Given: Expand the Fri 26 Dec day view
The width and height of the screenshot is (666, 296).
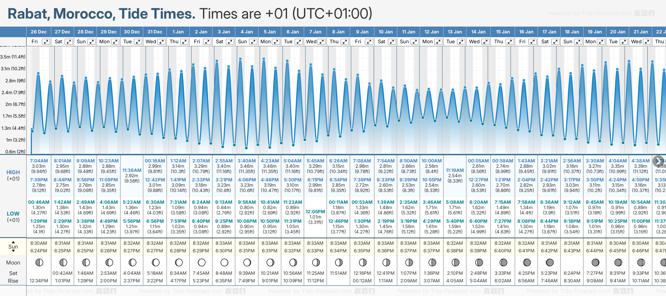Looking at the screenshot, I should pyautogui.click(x=46, y=42).
